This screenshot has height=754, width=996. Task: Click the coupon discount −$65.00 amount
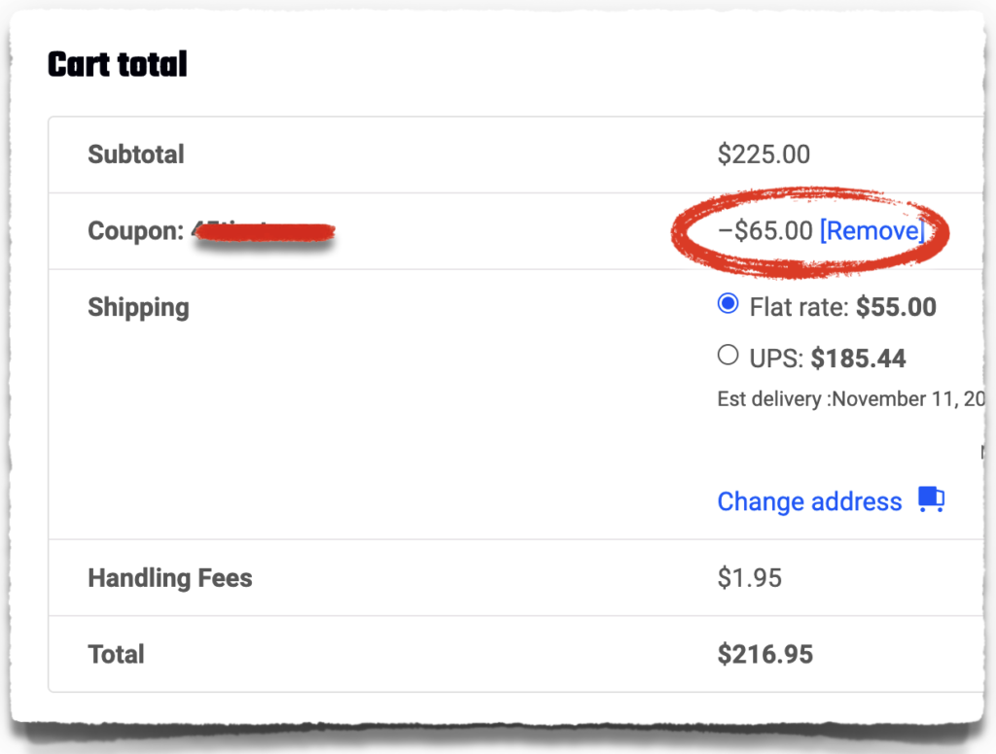coord(765,230)
